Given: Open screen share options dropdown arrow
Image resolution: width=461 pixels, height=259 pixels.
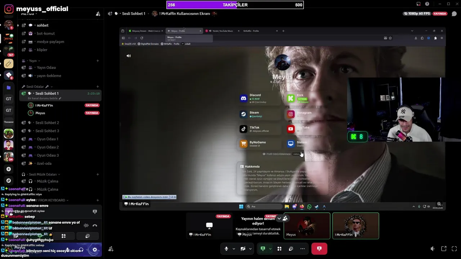Looking at the screenshot, I should coord(270,249).
